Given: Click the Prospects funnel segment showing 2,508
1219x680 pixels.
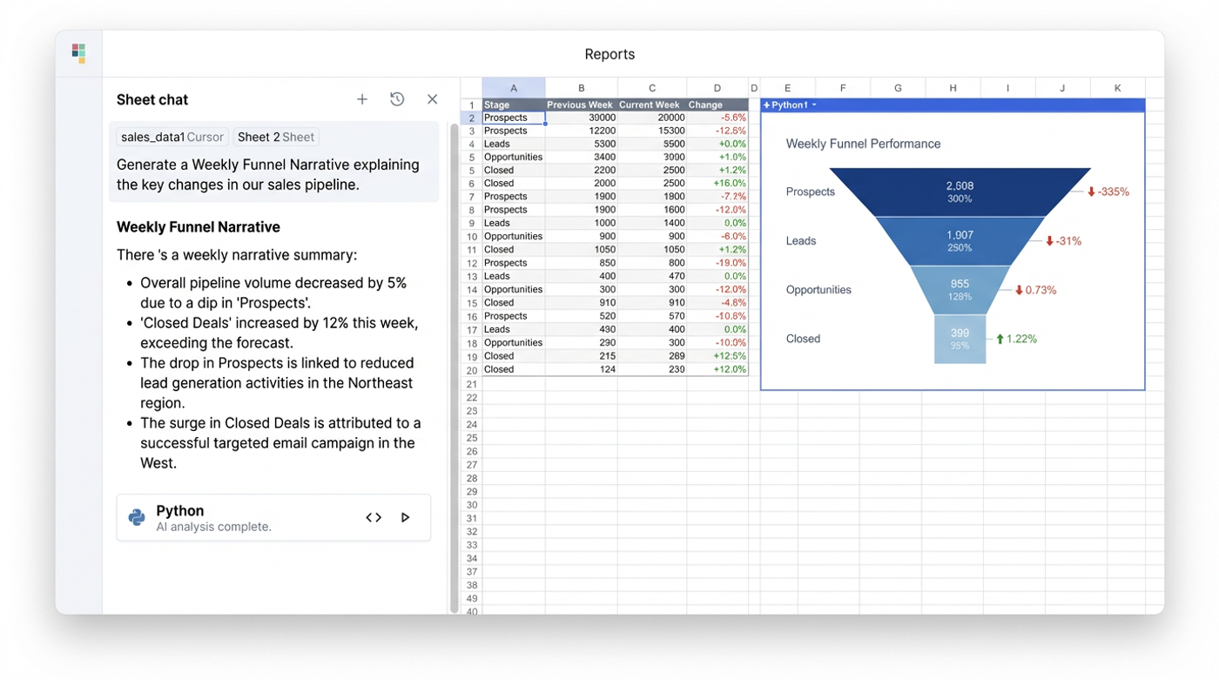Looking at the screenshot, I should (x=960, y=192).
